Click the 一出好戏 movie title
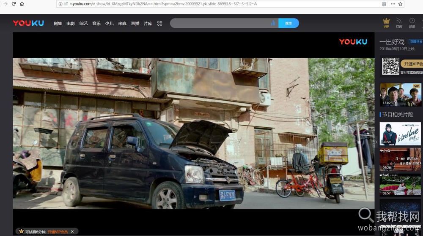The width and height of the screenshot is (423, 236). 392,42
